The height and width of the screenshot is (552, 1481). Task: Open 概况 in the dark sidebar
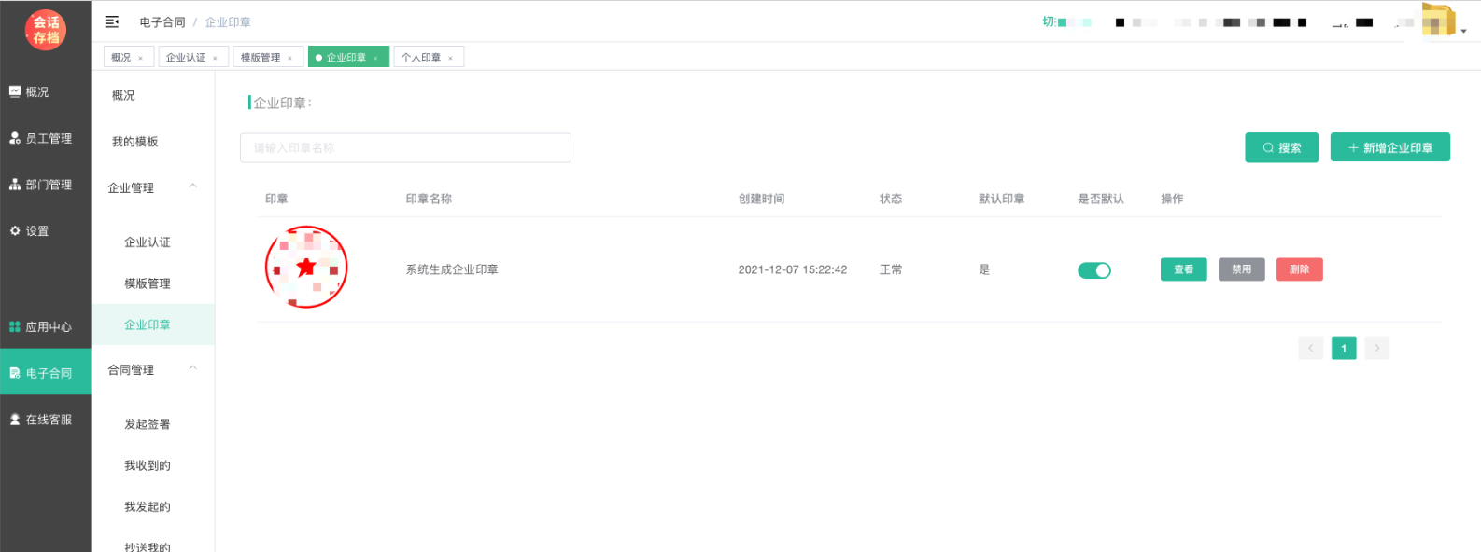37,92
